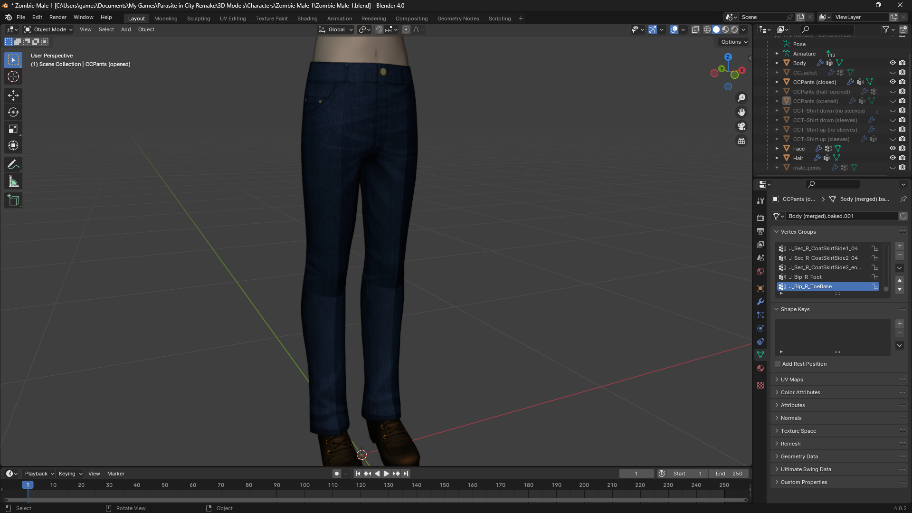Open Modifier properties tab
Viewport: 912px width, 513px height.
click(x=760, y=302)
